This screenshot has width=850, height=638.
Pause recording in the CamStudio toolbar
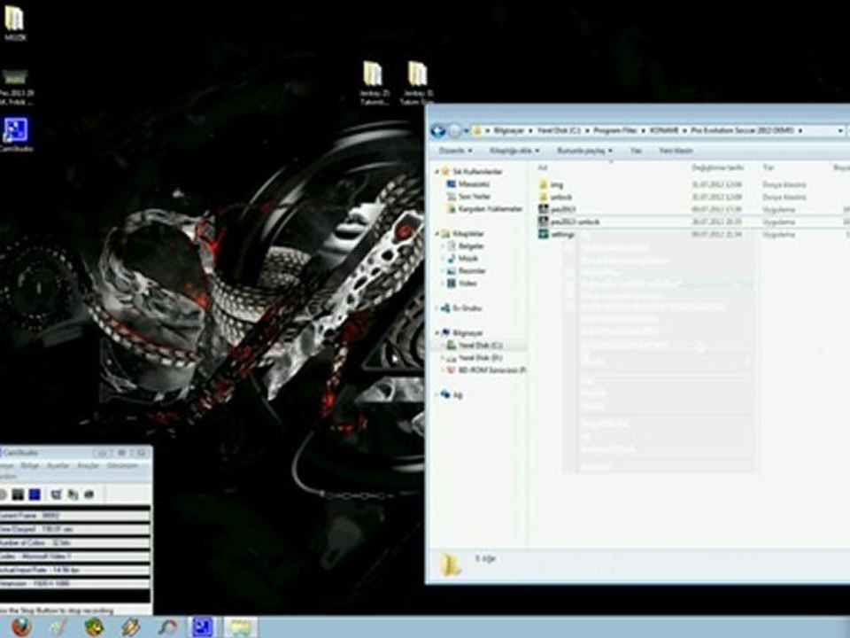pos(18,494)
